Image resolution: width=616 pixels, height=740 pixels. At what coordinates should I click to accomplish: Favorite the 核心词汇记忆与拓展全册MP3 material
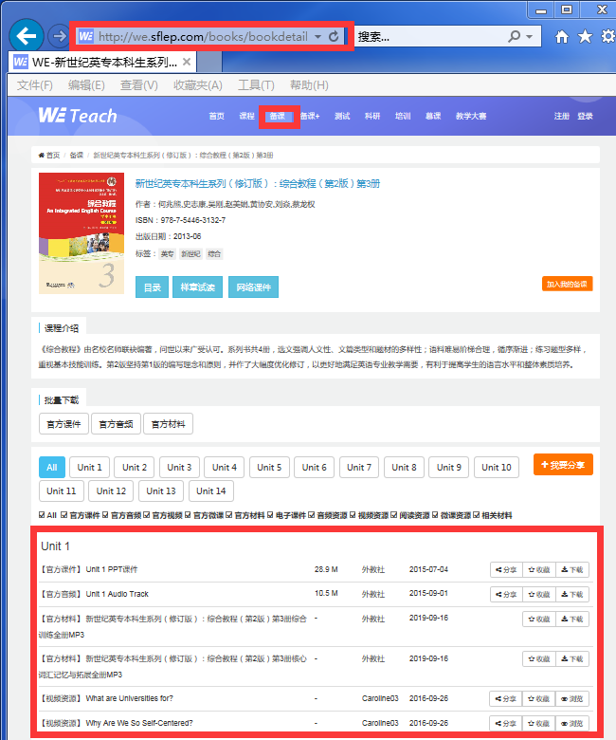[539, 658]
